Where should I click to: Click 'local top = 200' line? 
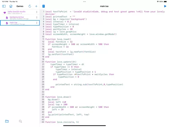pyautogui.click(x=58, y=104)
